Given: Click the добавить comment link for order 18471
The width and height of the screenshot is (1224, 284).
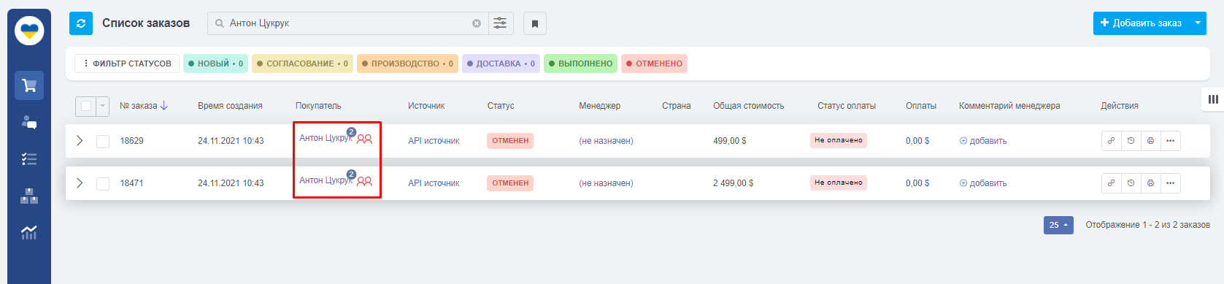Looking at the screenshot, I should tap(983, 183).
